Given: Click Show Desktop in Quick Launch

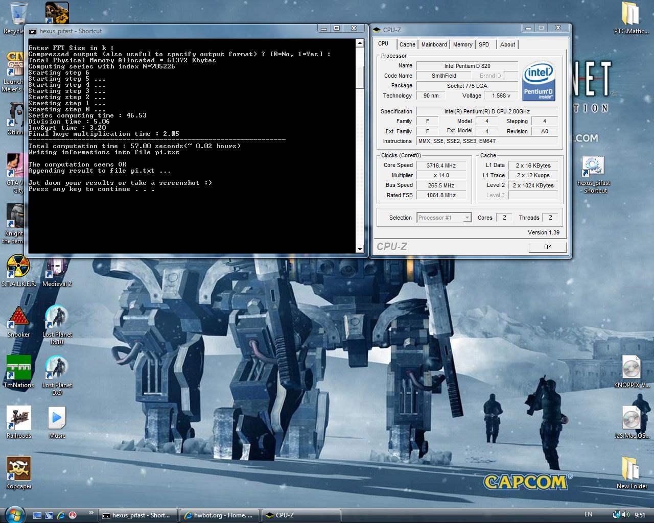Looking at the screenshot, I should [x=37, y=515].
